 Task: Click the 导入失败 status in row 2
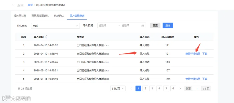[x=145, y=54]
